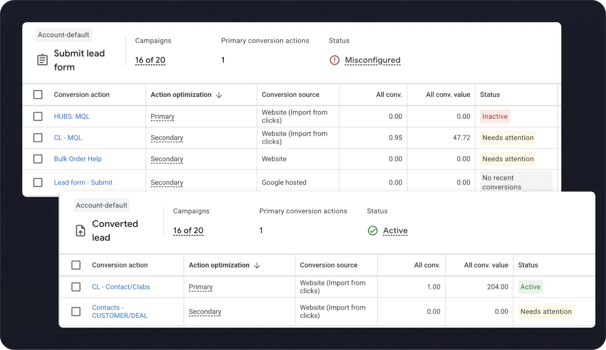Open Secondary optimization for CL - MQL
The image size is (606, 350).
(167, 138)
